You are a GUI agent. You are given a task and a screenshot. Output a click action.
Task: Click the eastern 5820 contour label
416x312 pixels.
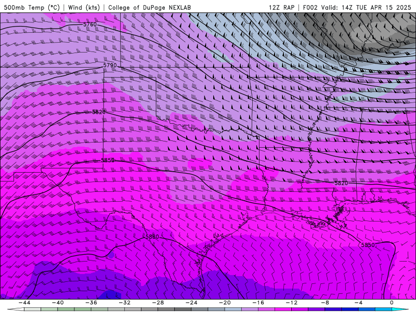coord(341,183)
